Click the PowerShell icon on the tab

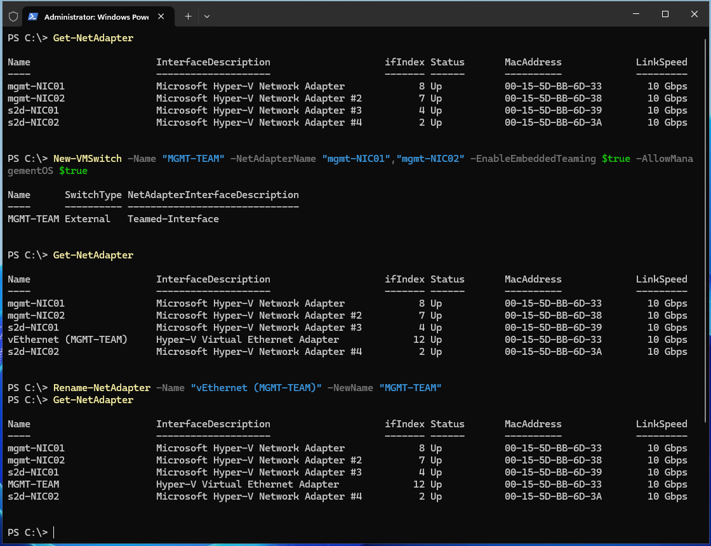[33, 17]
